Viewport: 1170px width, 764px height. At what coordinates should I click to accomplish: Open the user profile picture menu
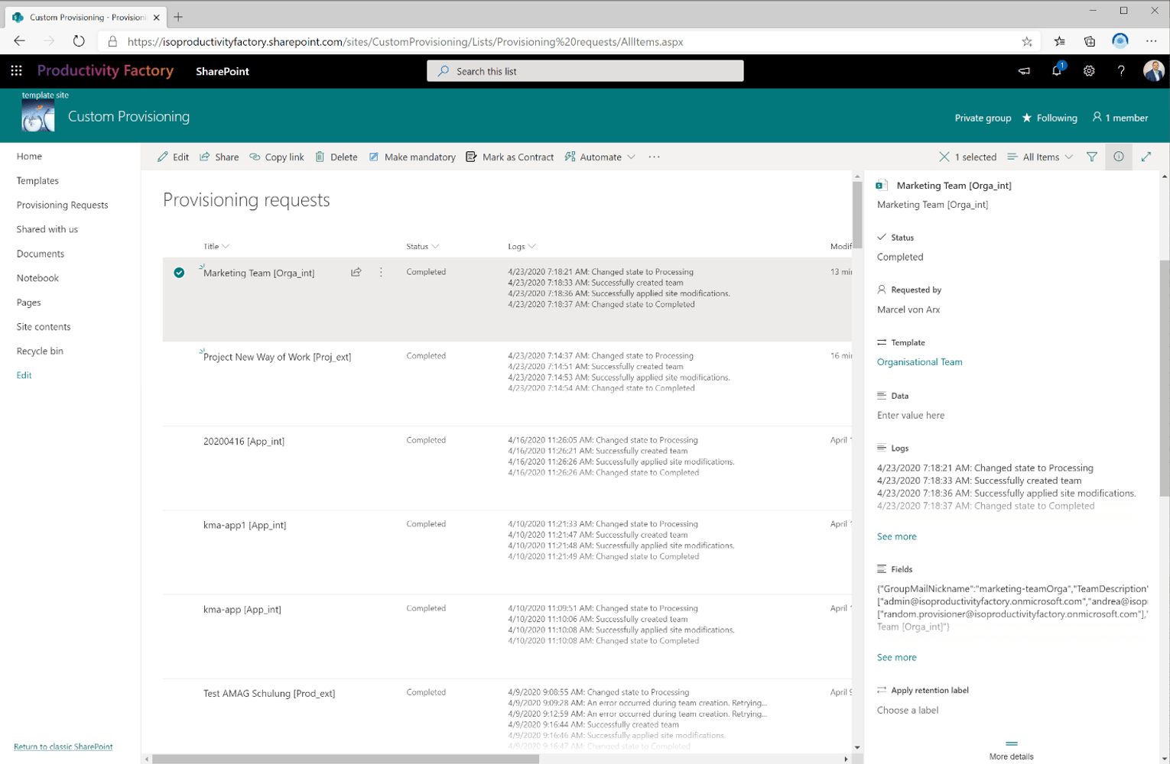1153,71
